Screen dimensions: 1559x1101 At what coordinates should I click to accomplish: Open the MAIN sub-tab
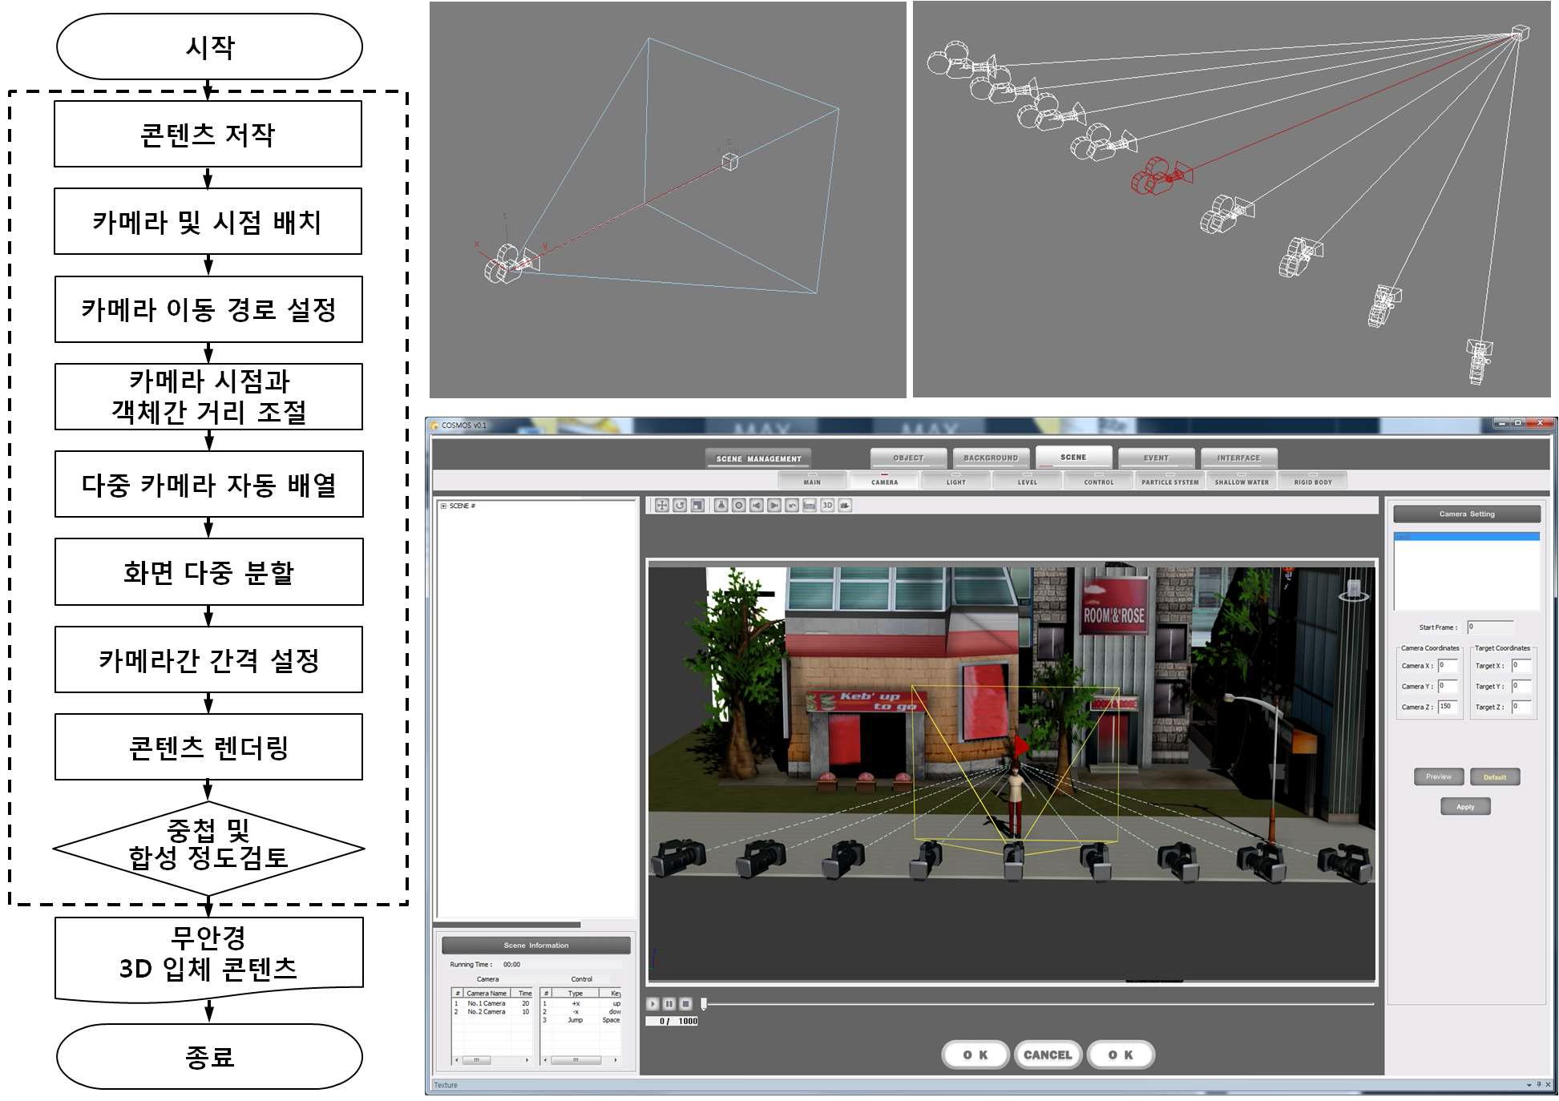coord(812,481)
